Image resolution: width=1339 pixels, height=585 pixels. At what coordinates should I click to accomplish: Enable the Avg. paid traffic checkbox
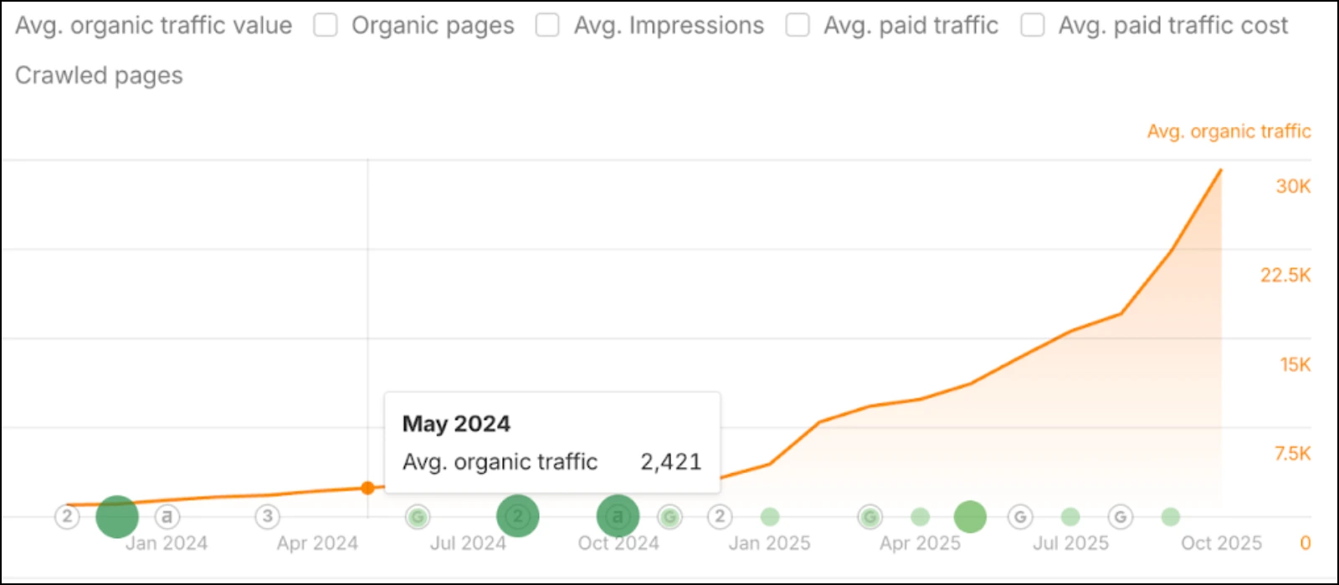[797, 25]
